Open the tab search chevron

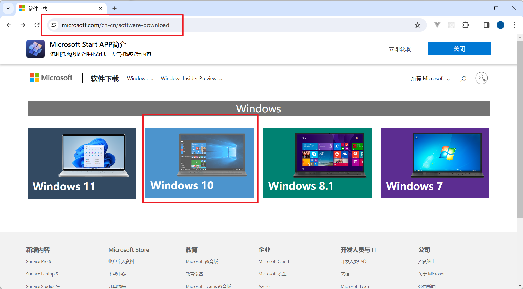[x=8, y=8]
